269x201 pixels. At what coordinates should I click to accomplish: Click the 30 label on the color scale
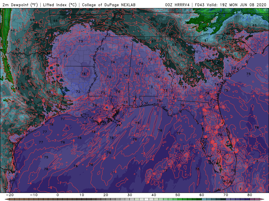[130, 195]
